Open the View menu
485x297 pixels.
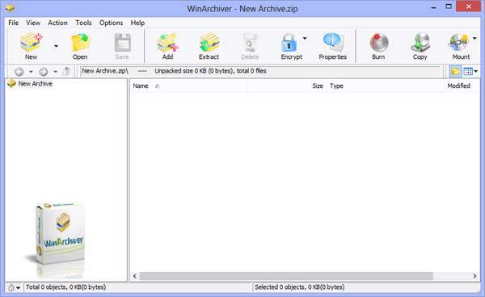33,23
